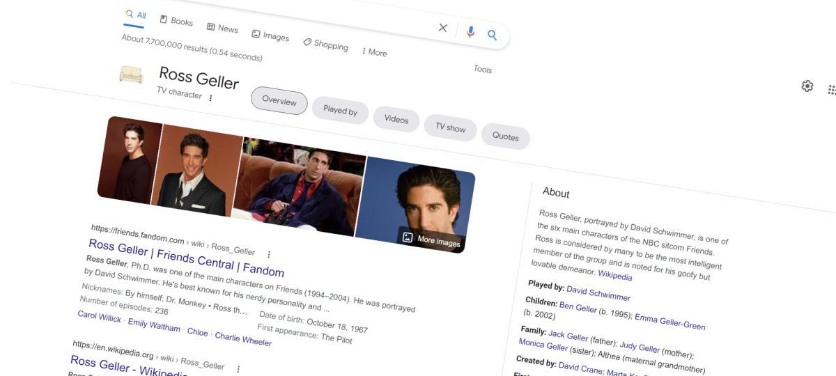Follow the David Schwimmer link in About
The width and height of the screenshot is (836, 376).
click(x=598, y=293)
